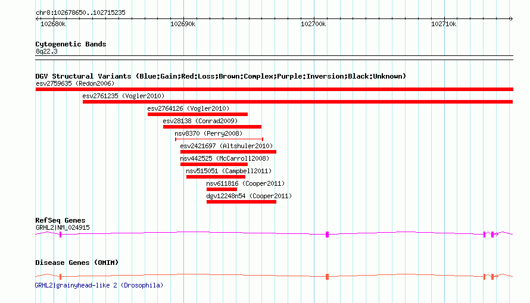530x303 pixels.
Task: Click the esv28138 red loss bar
Action: [212, 127]
